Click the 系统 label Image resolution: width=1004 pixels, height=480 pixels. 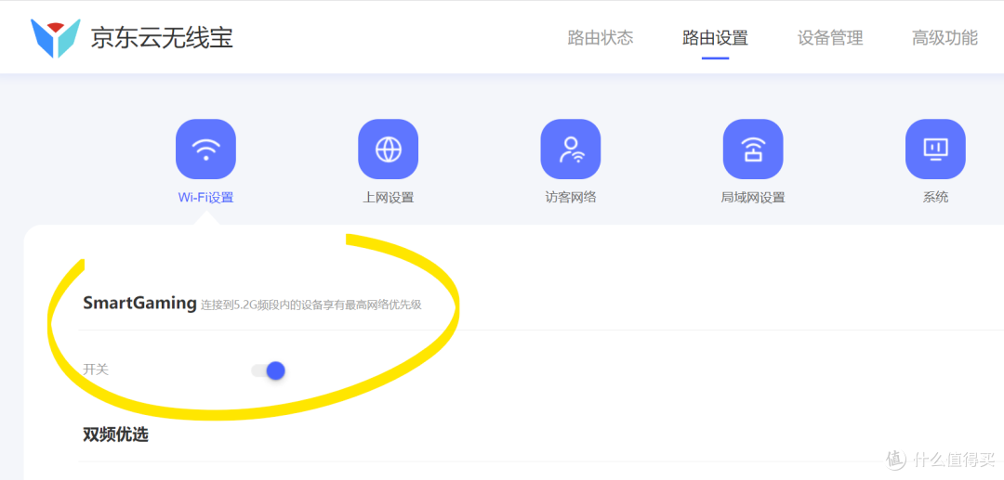[x=935, y=198]
